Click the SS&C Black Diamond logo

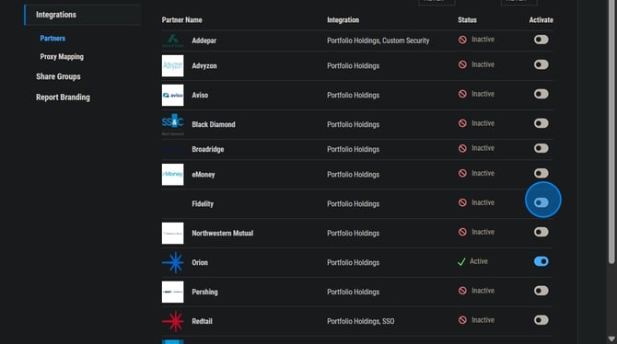173,124
